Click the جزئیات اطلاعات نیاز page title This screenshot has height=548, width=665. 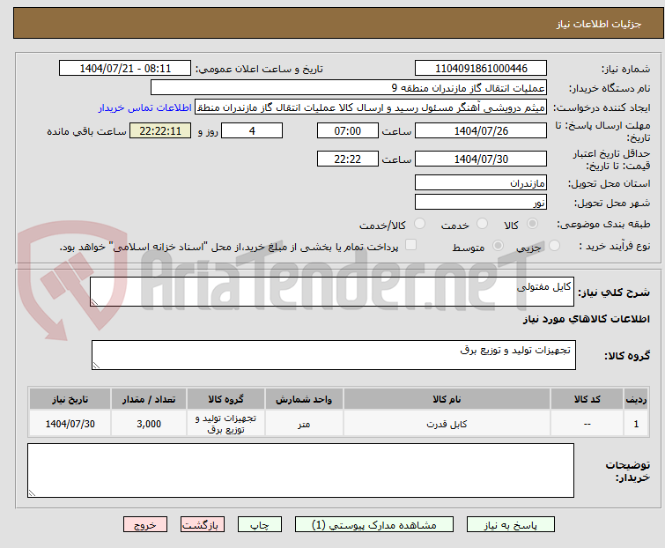tap(598, 24)
